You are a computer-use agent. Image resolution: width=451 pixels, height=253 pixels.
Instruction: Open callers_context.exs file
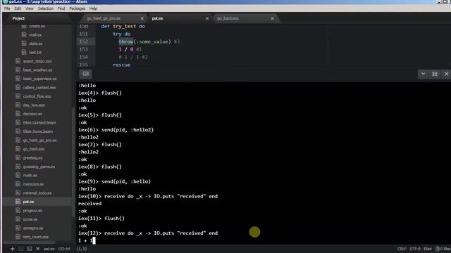39,87
